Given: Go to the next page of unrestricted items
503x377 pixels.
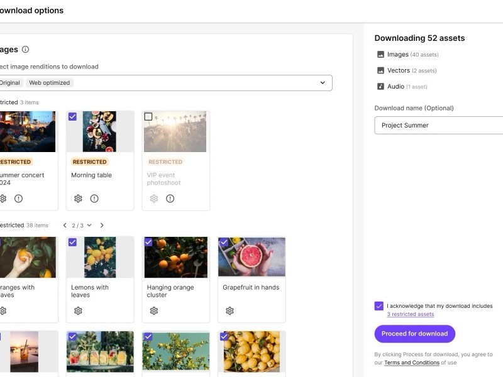Looking at the screenshot, I should click(x=101, y=224).
